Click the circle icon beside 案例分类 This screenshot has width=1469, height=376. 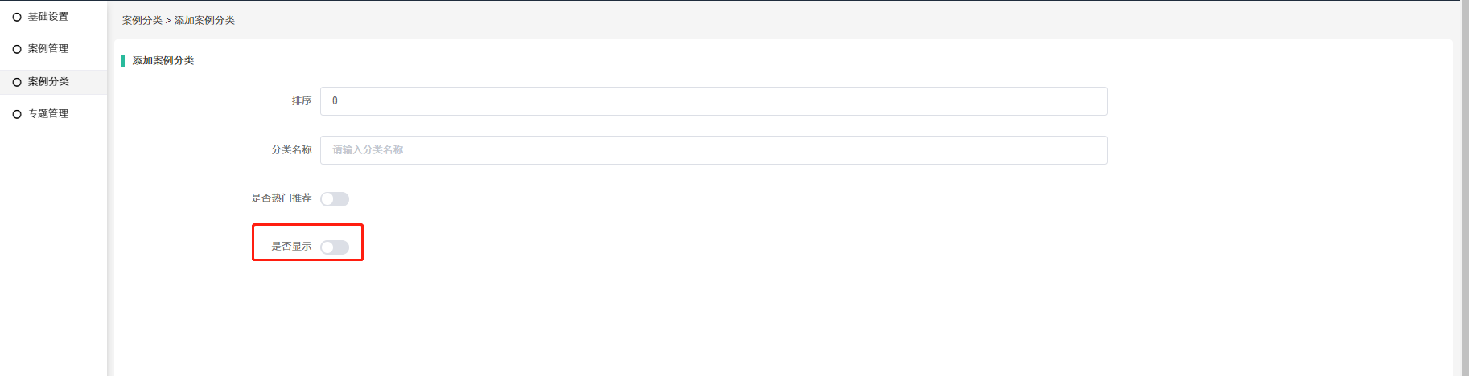click(17, 82)
